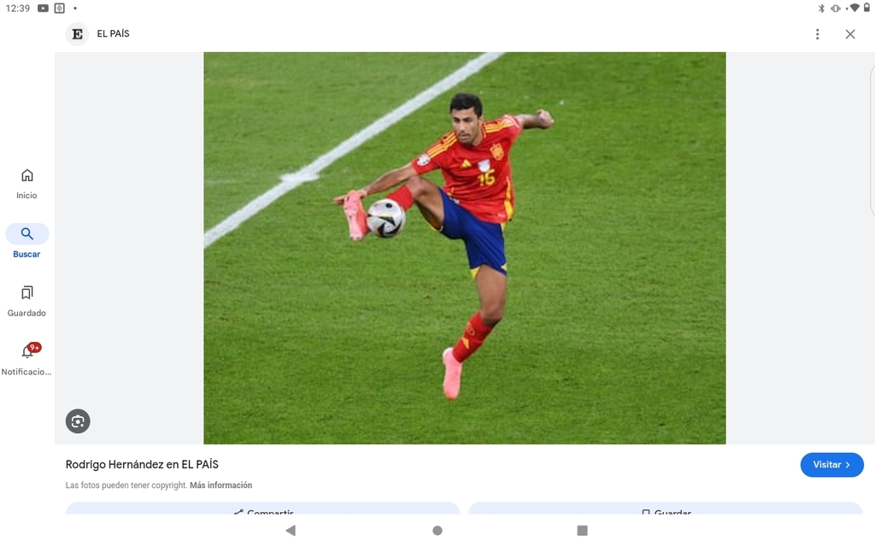Viewport: 875px width, 547px height.
Task: Open the three-dot overflow menu
Action: 817,34
